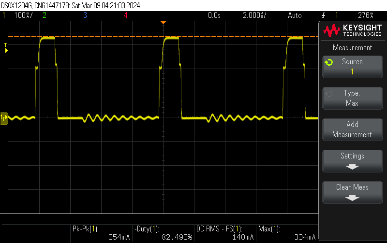Select the trigger source 1 indicator

336,15
